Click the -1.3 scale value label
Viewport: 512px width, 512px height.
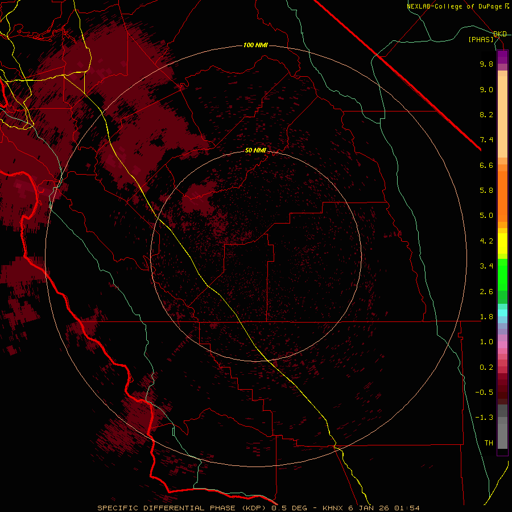(484, 418)
